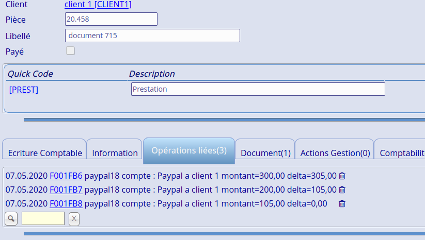425x240 pixels.
Task: Click the [PREST] quick code link
Action: point(24,90)
